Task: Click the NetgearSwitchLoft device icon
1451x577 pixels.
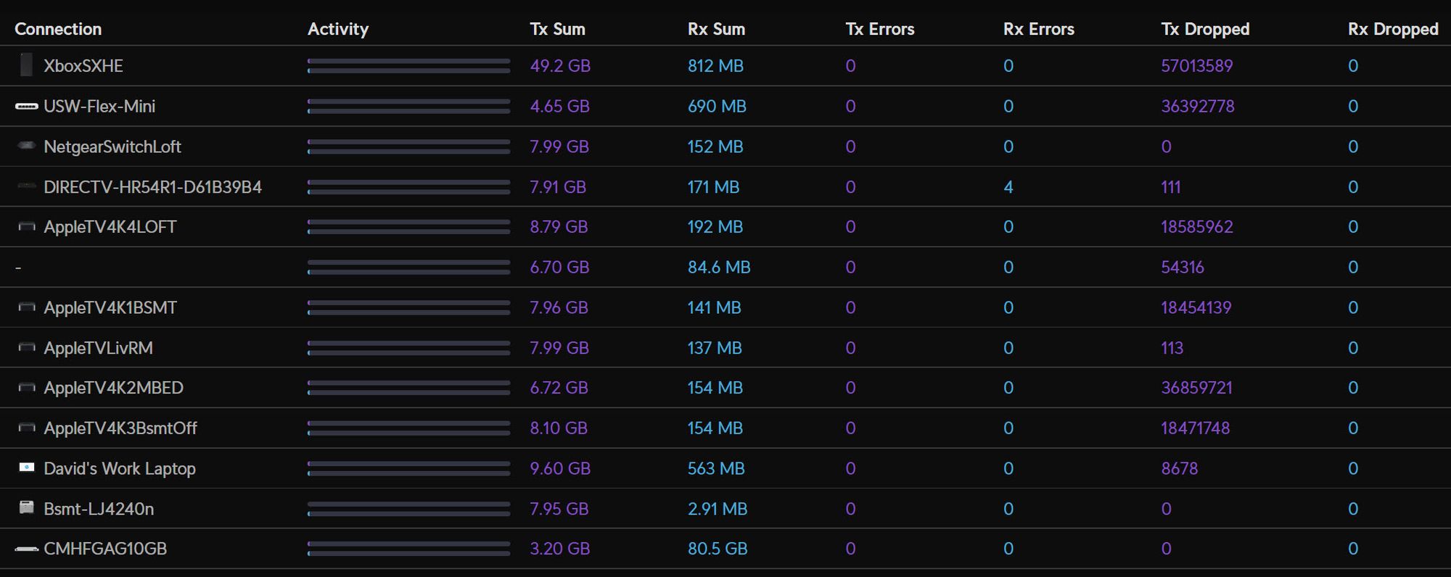Action: [26, 146]
